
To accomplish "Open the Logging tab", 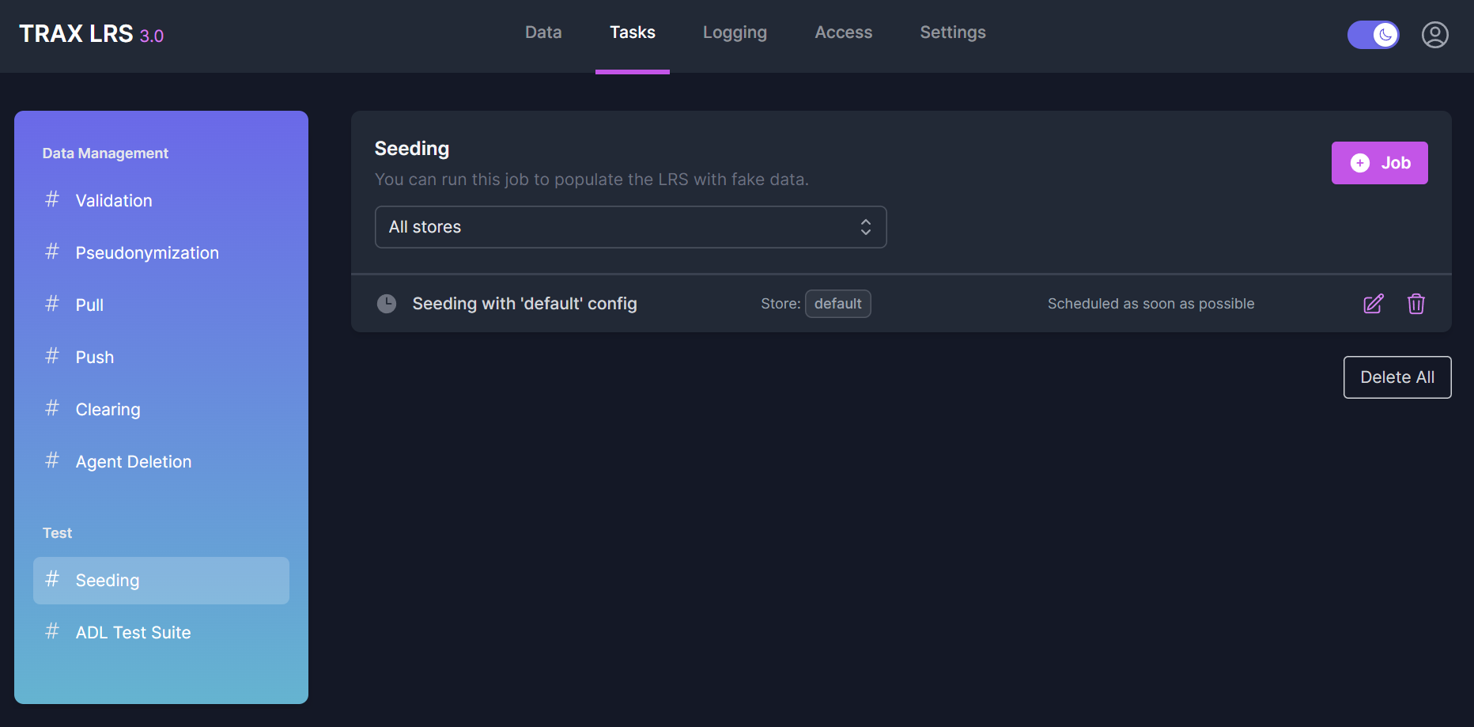I will pyautogui.click(x=735, y=32).
